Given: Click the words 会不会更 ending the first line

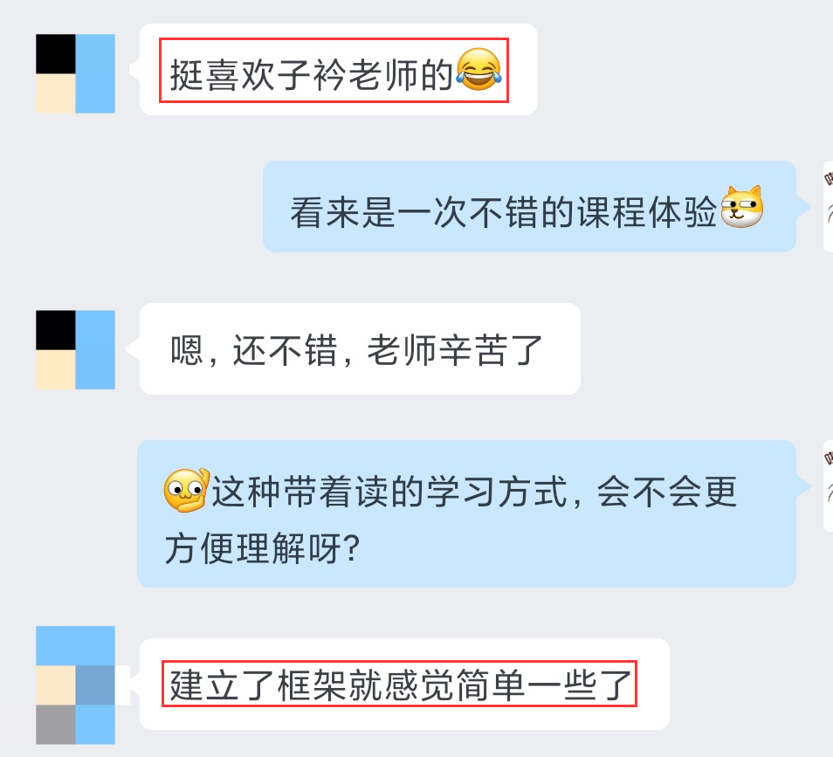Looking at the screenshot, I should click(x=667, y=492).
